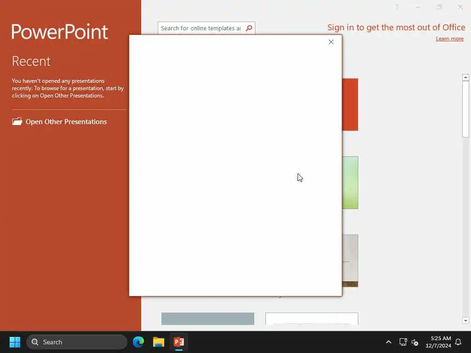Open the Windows Start menu
Screen dimensions: 471x353
point(15,342)
